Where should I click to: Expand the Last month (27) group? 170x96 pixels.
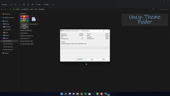20,38
